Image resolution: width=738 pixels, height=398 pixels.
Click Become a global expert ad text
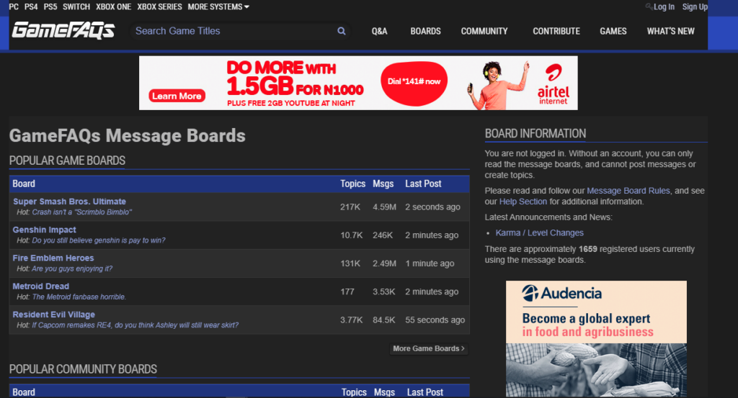(x=586, y=319)
